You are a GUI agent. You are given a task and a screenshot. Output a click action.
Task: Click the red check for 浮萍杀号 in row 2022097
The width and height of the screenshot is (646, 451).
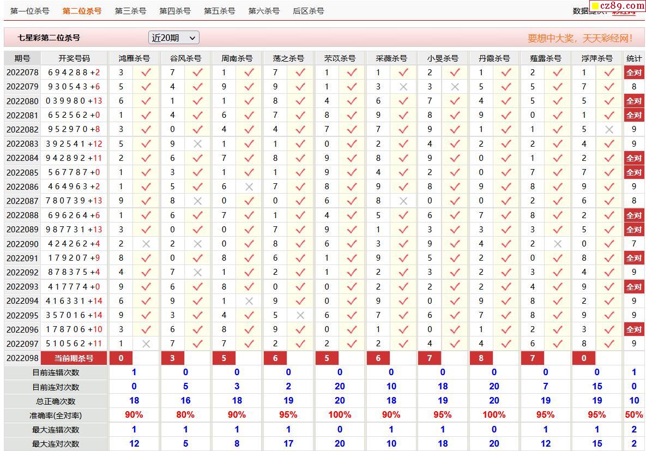tap(609, 344)
